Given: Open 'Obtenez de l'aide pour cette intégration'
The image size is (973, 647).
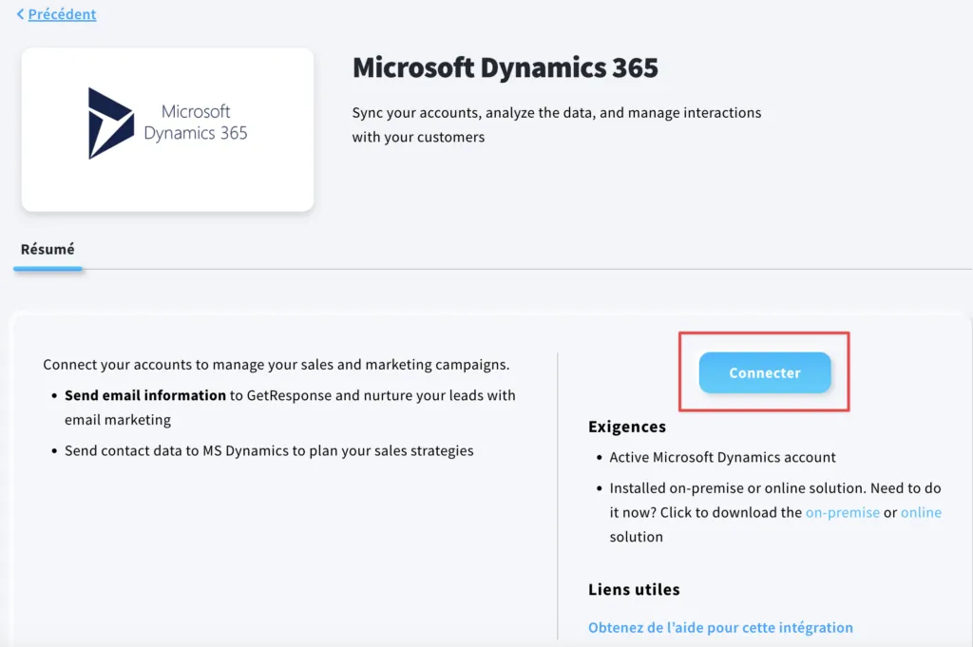Looking at the screenshot, I should pos(720,627).
